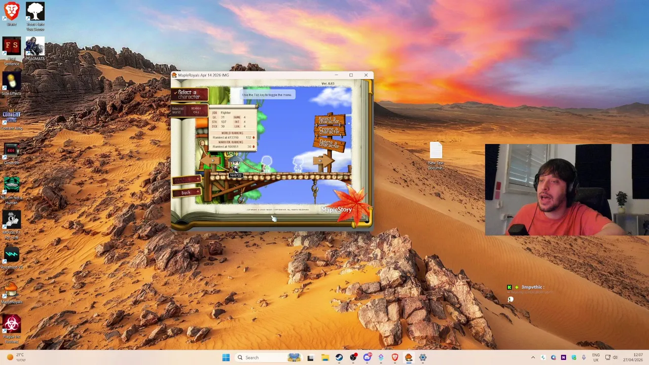Click the microphone icon in system tray

[x=584, y=357]
